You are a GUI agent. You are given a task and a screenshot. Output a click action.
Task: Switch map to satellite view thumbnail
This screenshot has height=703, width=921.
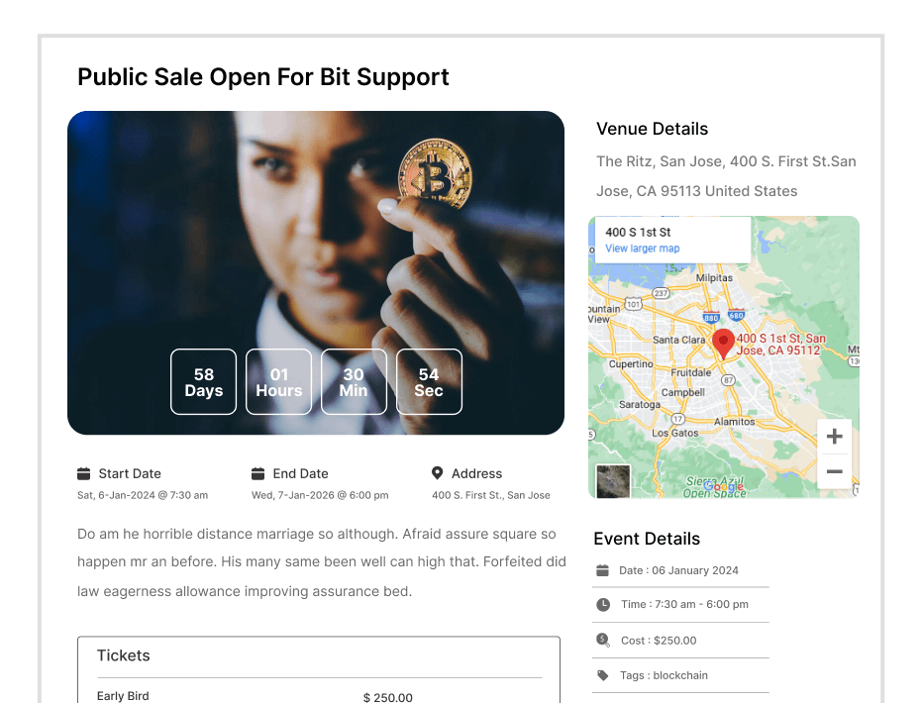[x=613, y=481]
